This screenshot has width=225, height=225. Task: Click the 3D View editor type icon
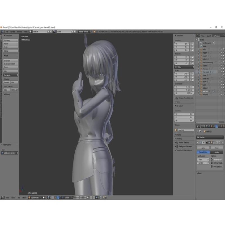click(x=3, y=198)
